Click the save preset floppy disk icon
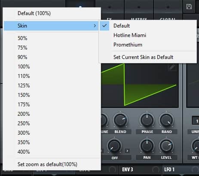199x176 pixels. click(189, 6)
